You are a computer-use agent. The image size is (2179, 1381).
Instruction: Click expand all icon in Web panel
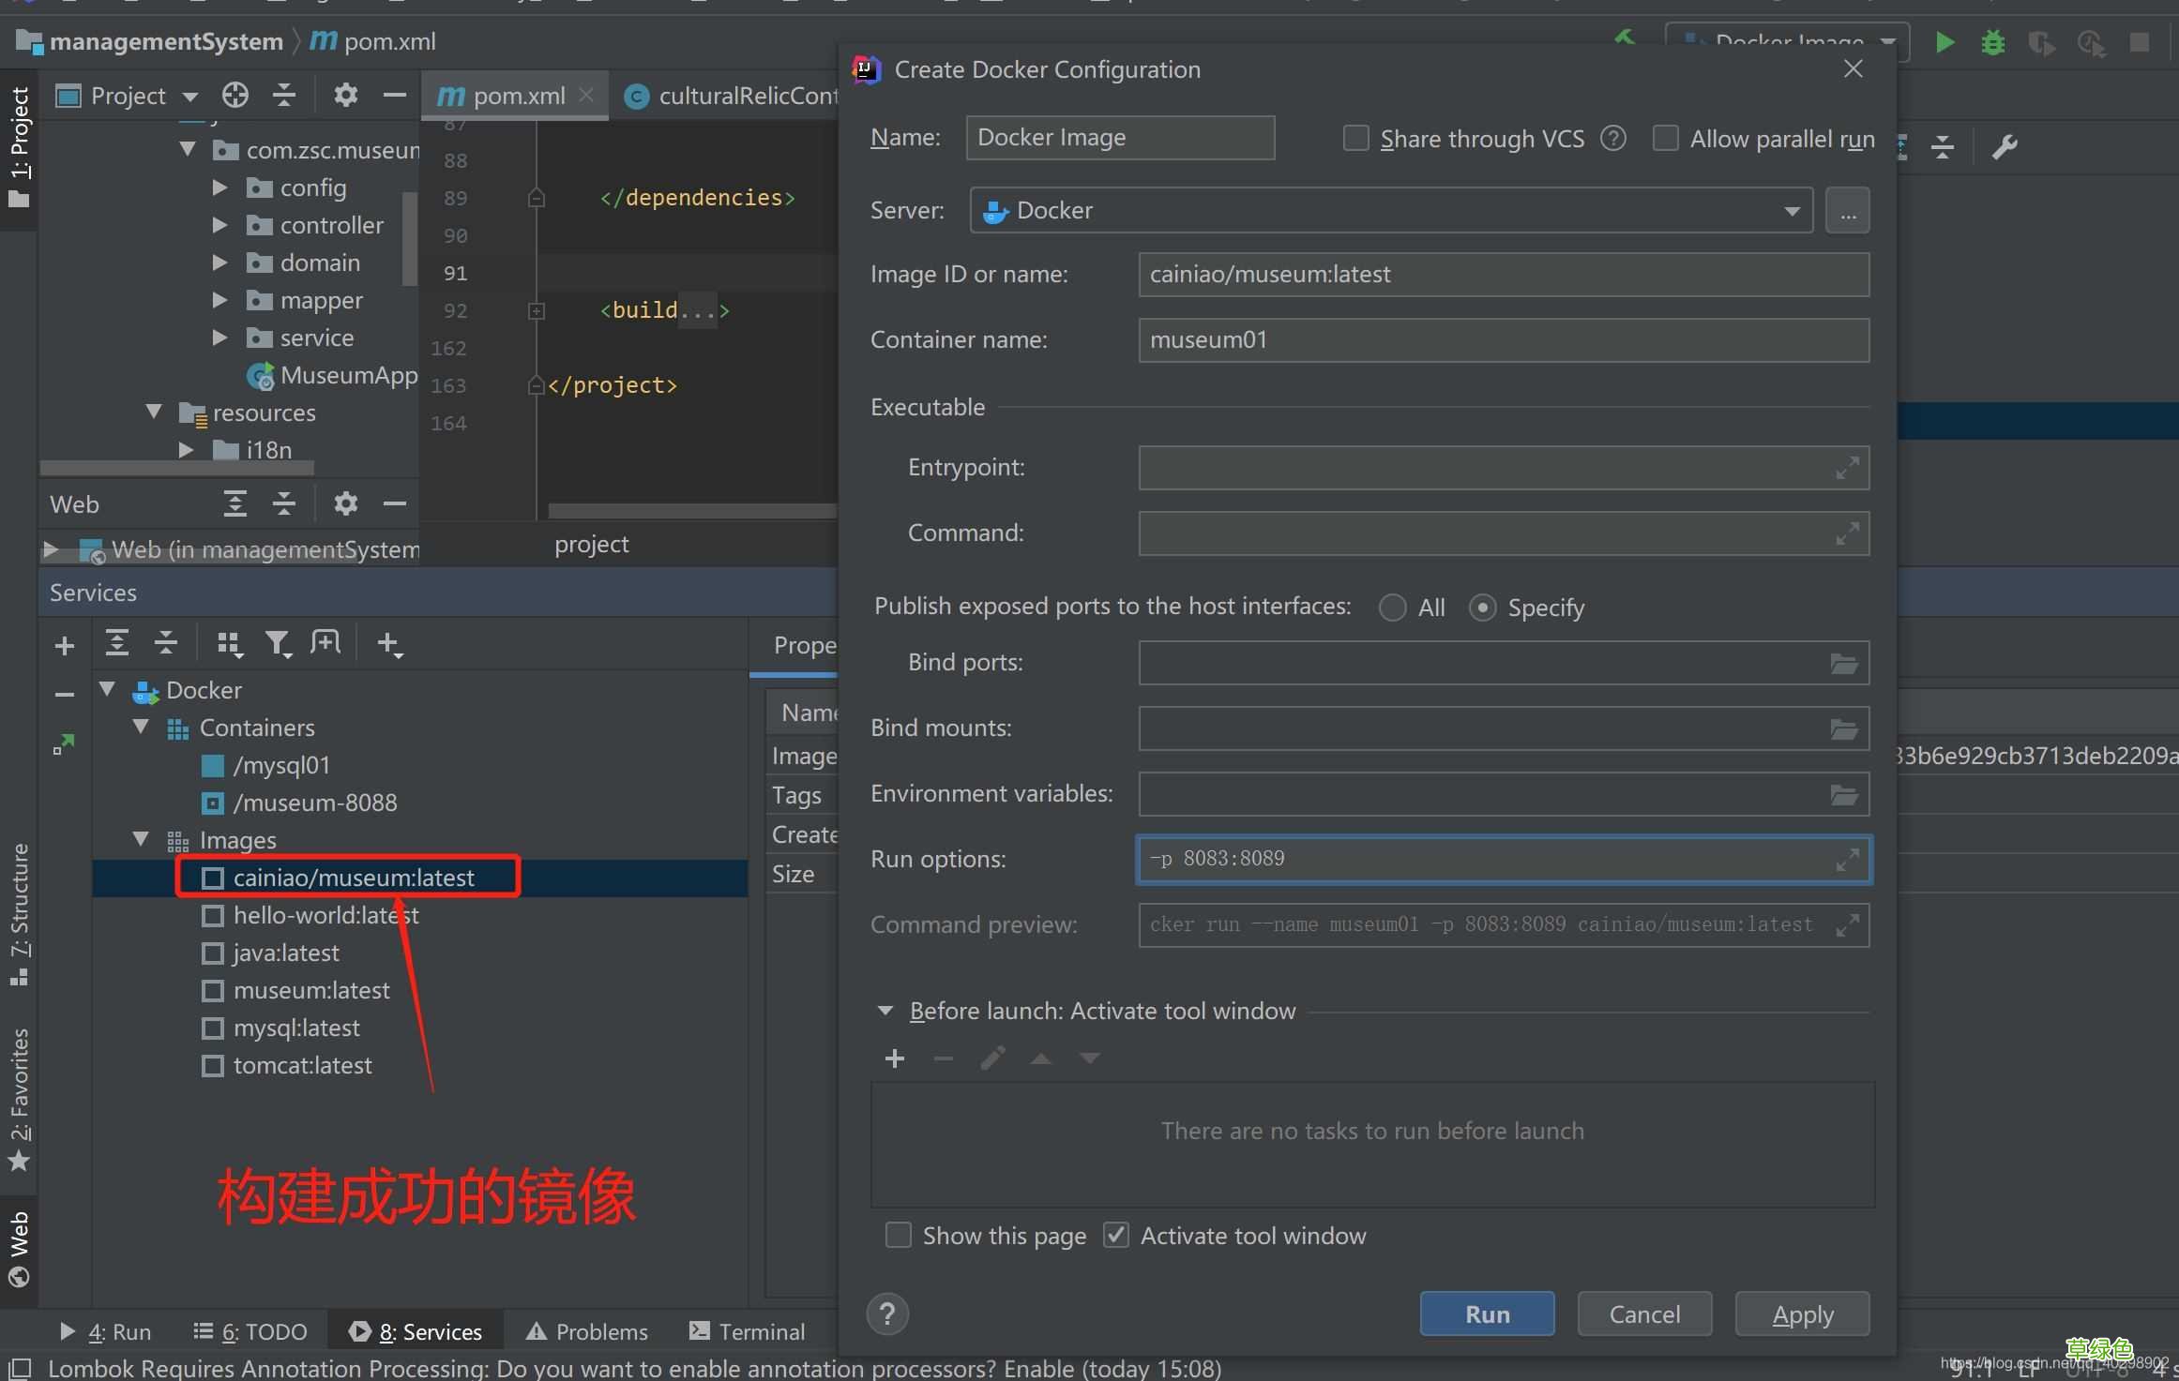click(235, 503)
